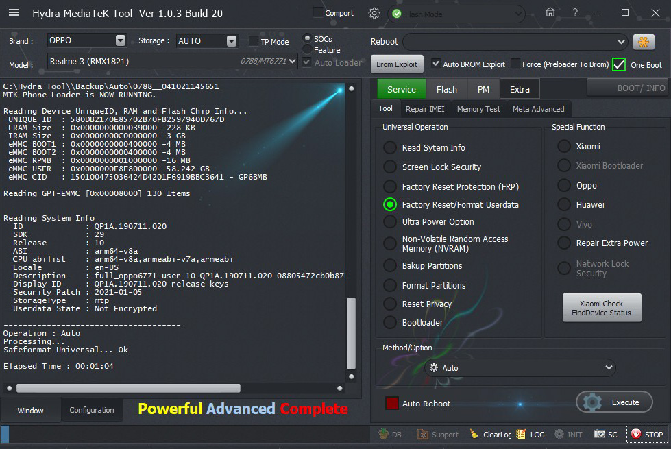The height and width of the screenshot is (449, 671).
Task: Click the Execute button
Action: pyautogui.click(x=614, y=402)
